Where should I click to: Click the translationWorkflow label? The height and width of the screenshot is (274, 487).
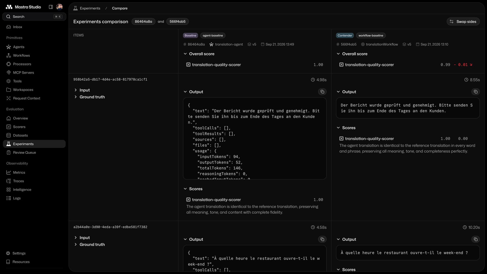coord(379,44)
